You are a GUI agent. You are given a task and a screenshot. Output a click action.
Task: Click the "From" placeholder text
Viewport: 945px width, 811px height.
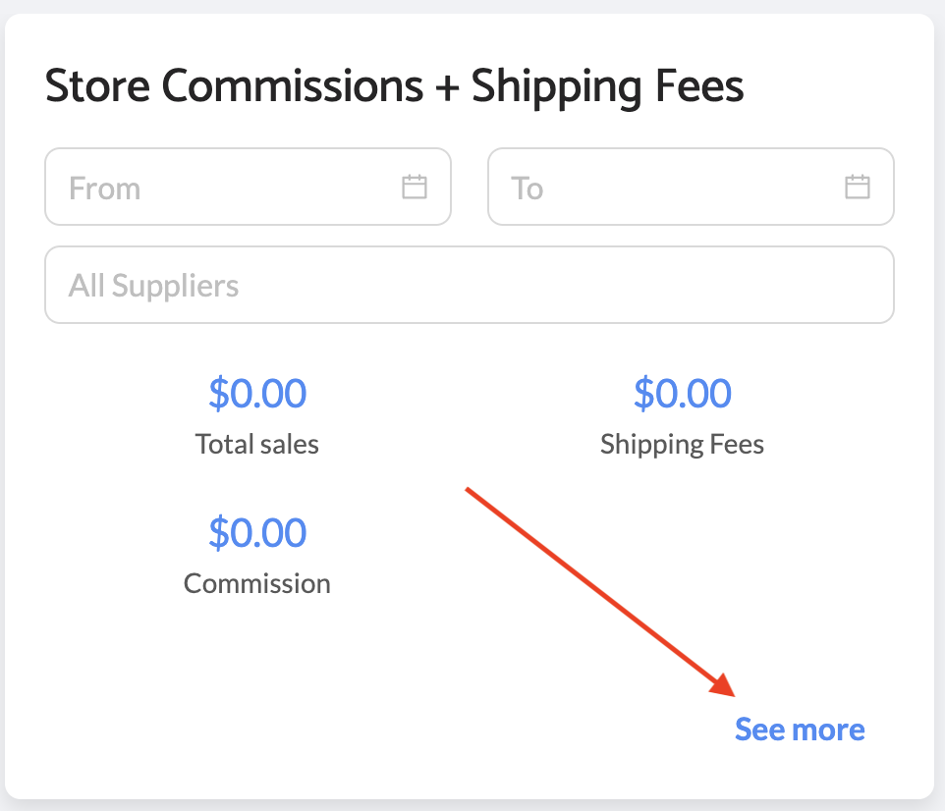(x=104, y=188)
